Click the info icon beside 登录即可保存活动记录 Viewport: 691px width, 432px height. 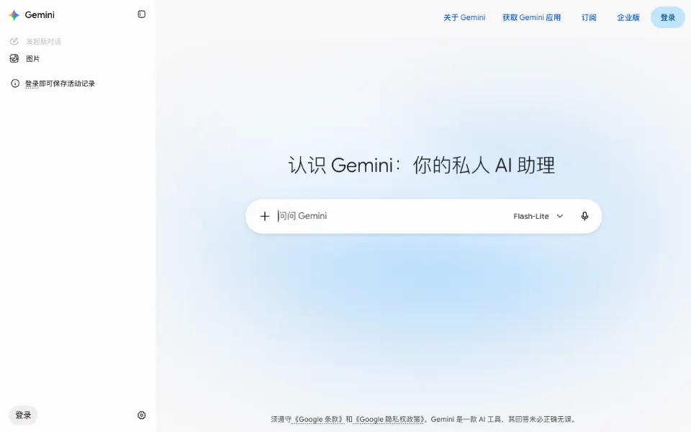click(x=15, y=84)
